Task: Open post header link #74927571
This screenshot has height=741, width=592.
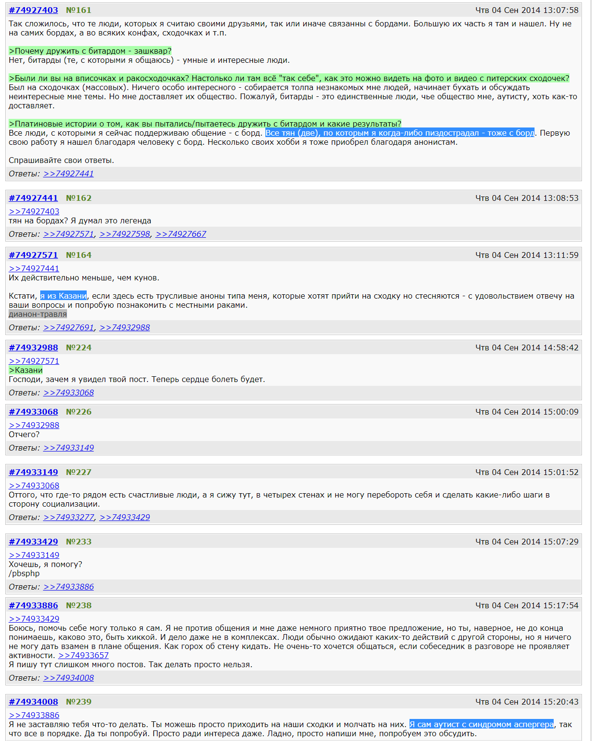Action: pyautogui.click(x=34, y=255)
